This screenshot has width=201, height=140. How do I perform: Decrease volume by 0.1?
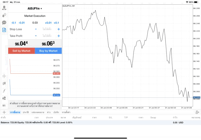click(x=14, y=23)
